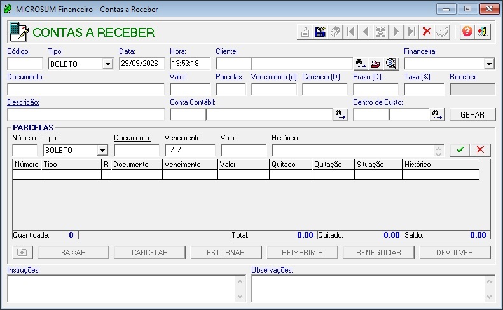Screen dimensions: 503x310
Task: Expand the Financeira dropdown
Action: (x=489, y=64)
